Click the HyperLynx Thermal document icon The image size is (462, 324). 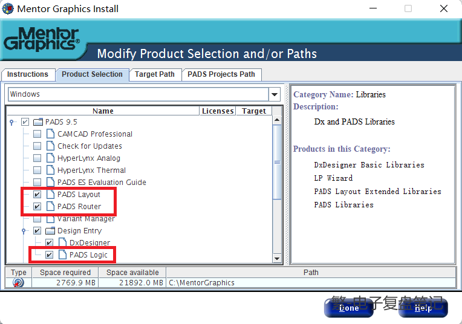point(50,170)
